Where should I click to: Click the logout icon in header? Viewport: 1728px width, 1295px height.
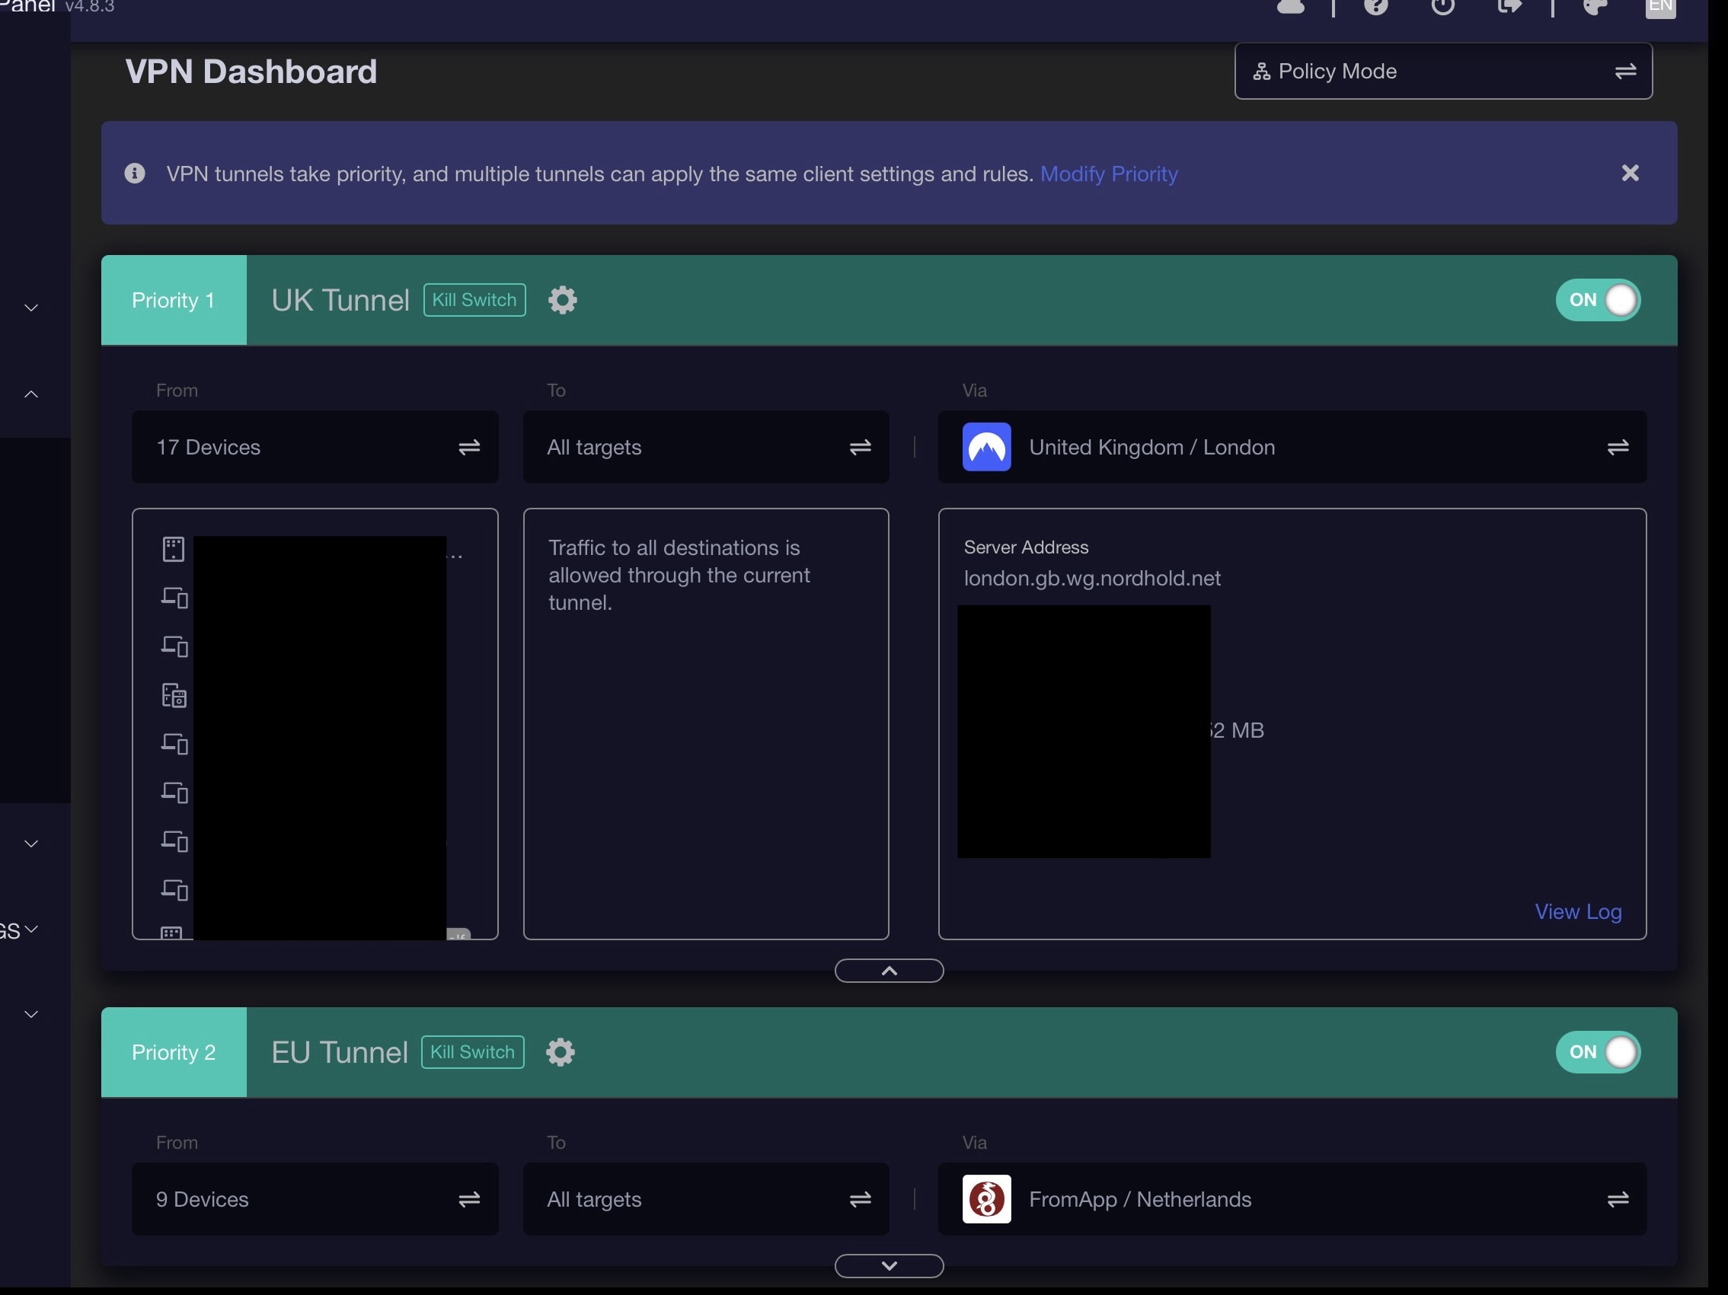(x=1509, y=6)
